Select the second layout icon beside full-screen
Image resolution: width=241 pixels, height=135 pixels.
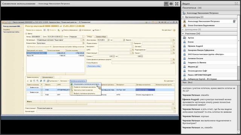171,4
